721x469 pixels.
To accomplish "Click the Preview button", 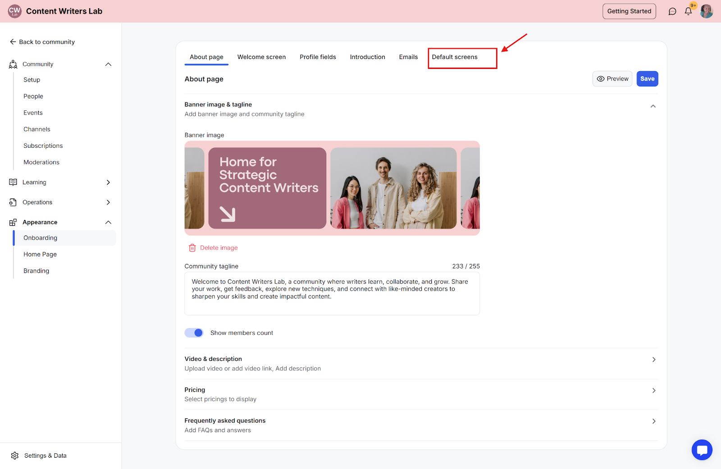I will [612, 79].
